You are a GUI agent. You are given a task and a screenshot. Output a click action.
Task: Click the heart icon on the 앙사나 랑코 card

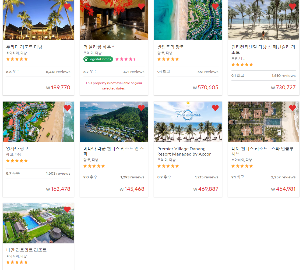(67, 108)
